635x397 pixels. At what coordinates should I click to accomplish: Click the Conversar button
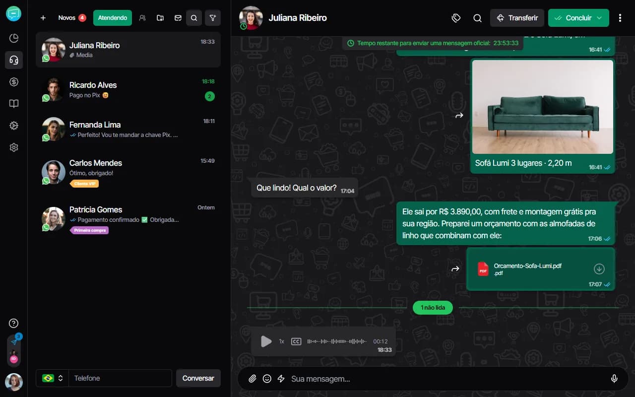tap(198, 378)
